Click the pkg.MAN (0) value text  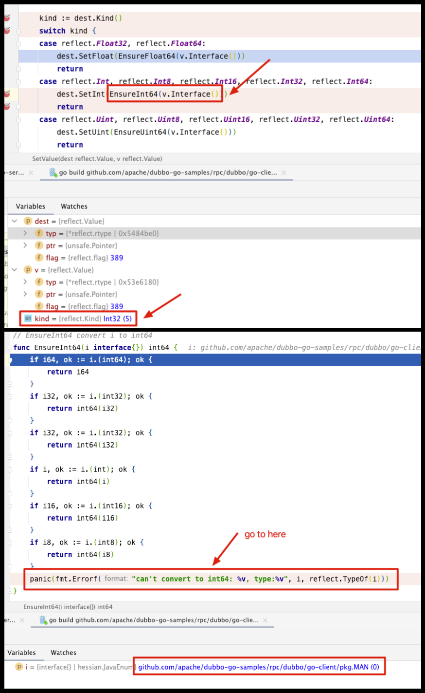tap(259, 667)
